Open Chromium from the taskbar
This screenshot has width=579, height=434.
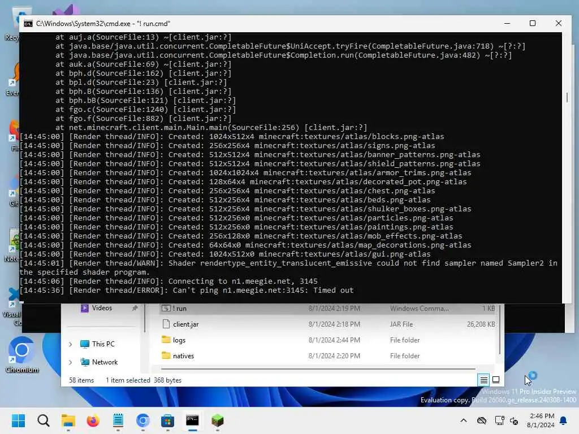pyautogui.click(x=143, y=420)
